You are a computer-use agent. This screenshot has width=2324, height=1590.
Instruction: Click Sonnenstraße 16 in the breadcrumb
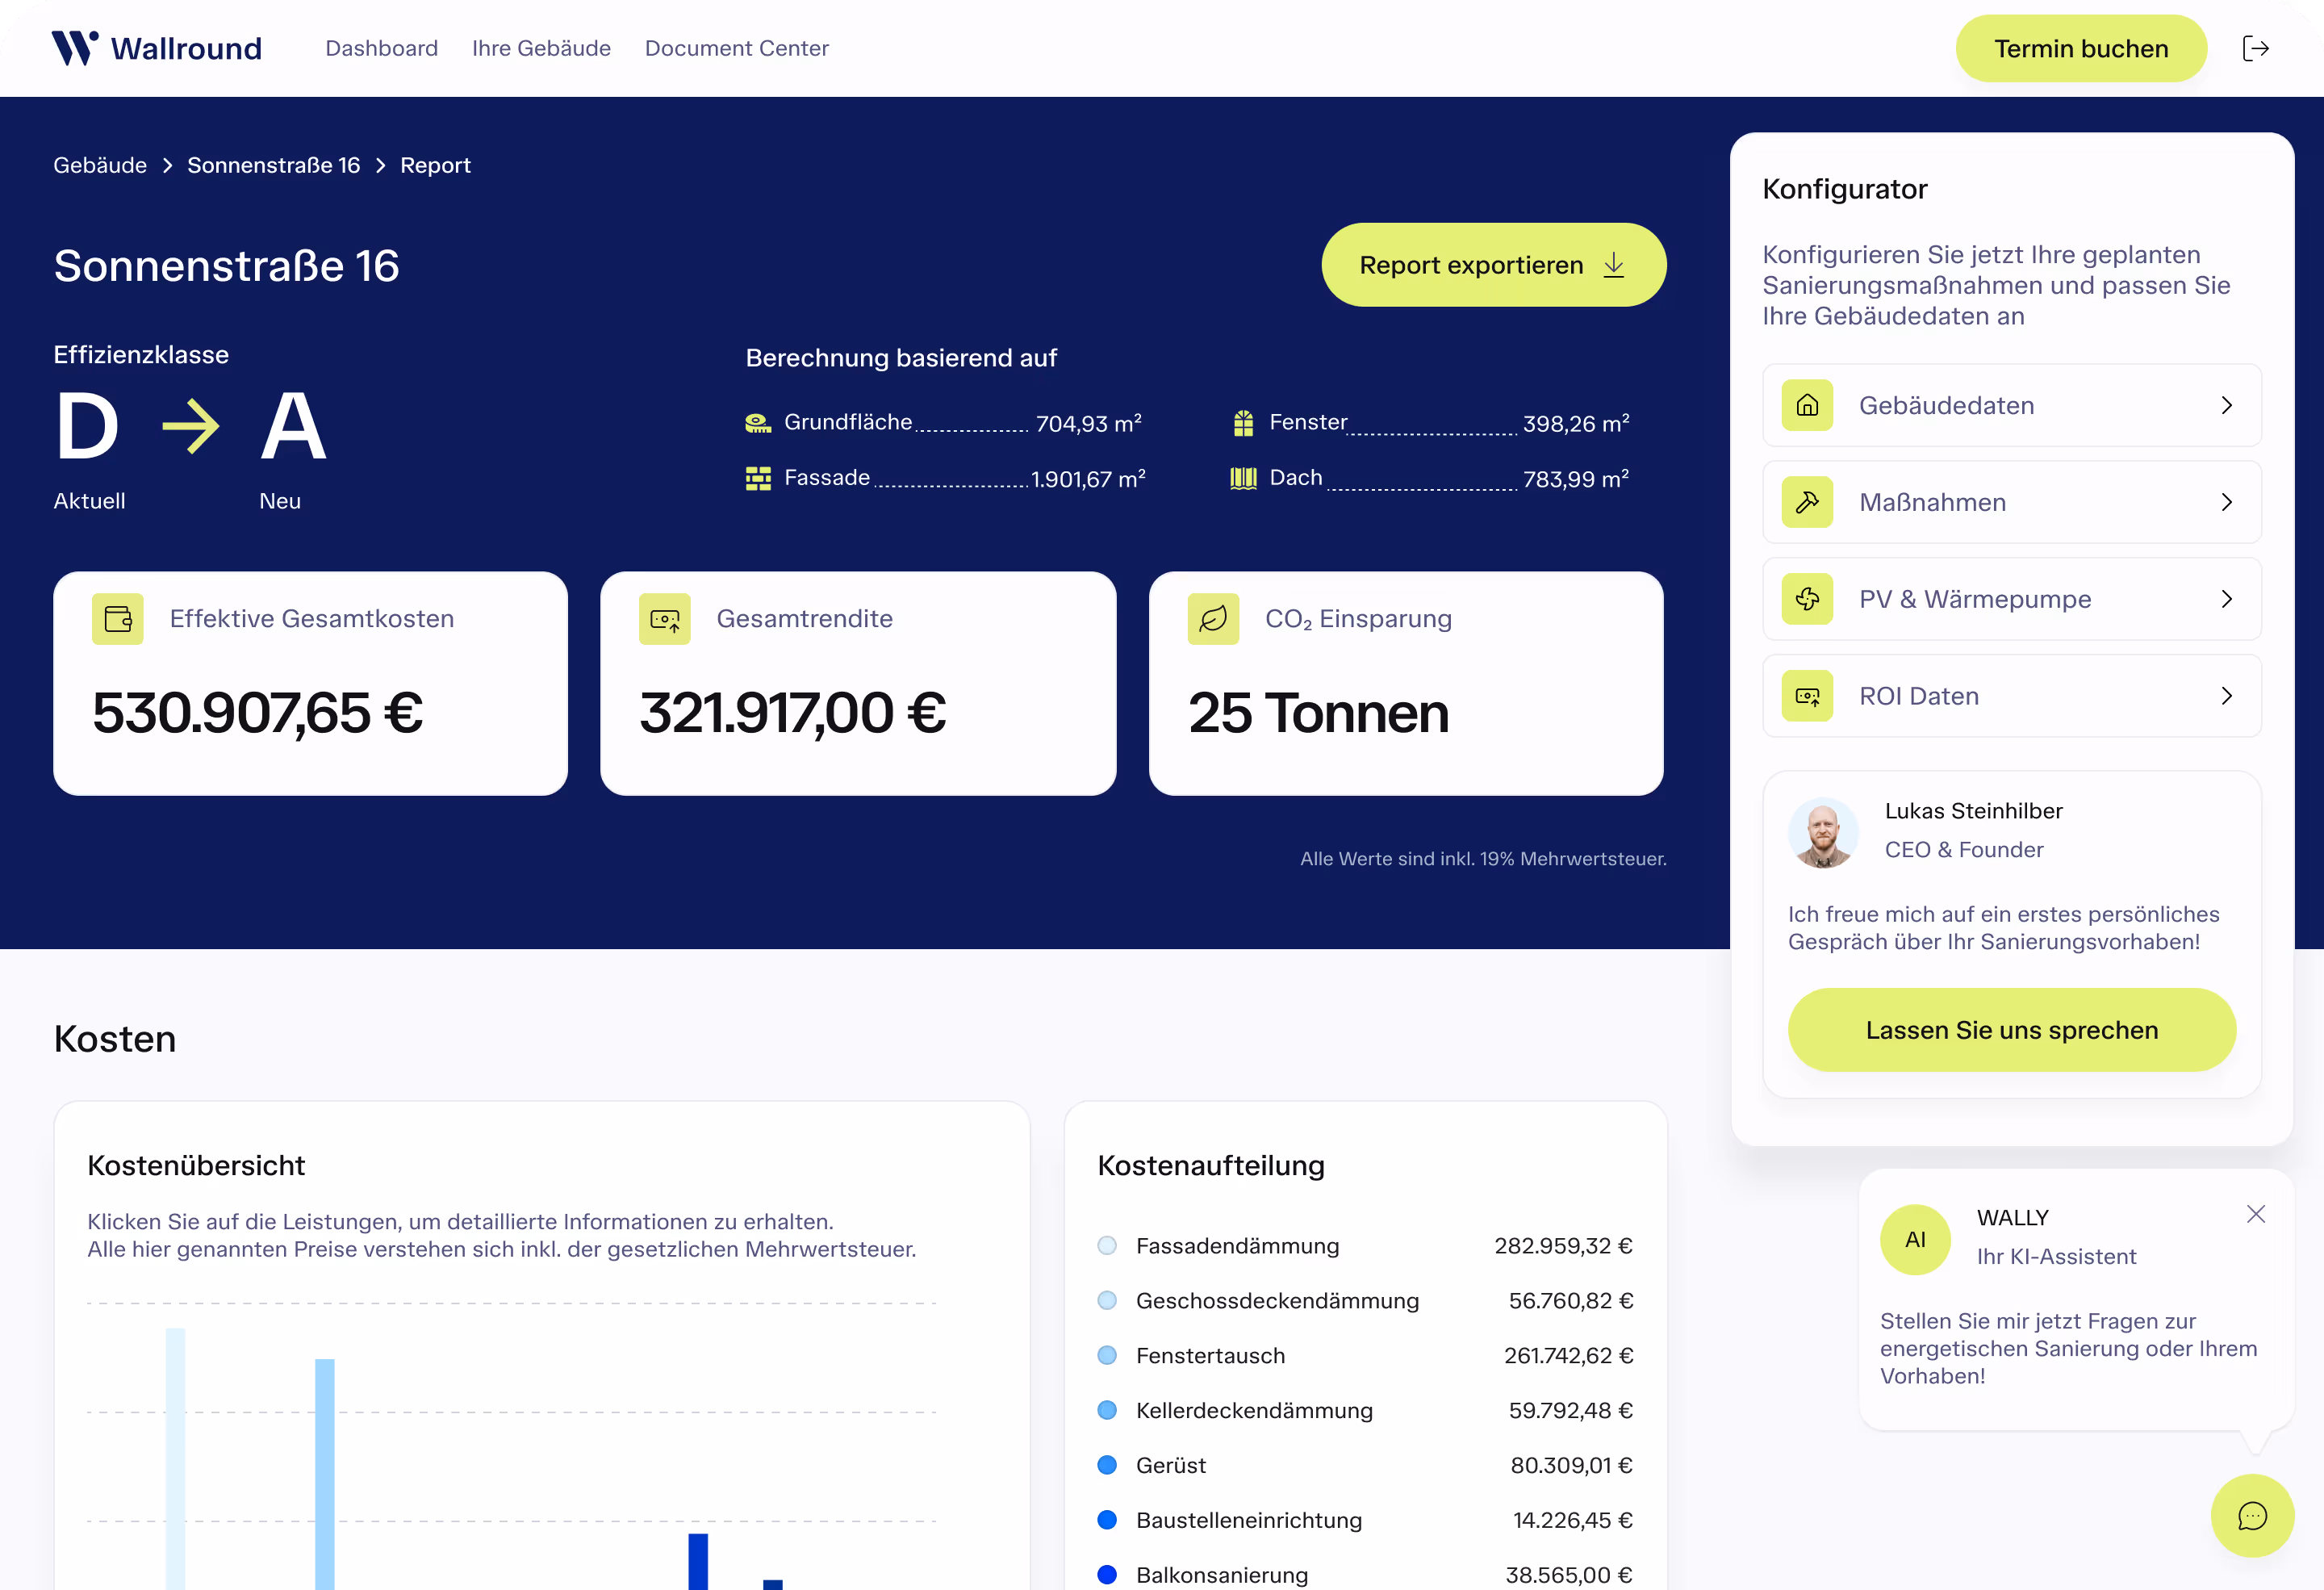[x=273, y=165]
